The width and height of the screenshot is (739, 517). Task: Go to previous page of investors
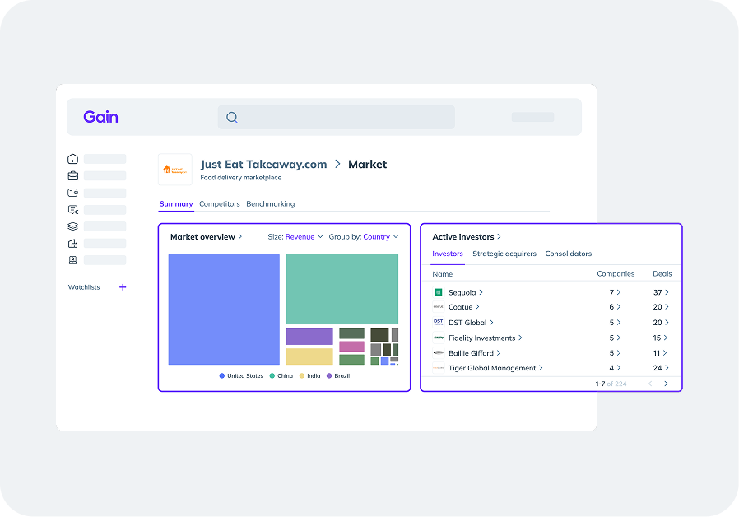click(x=650, y=384)
